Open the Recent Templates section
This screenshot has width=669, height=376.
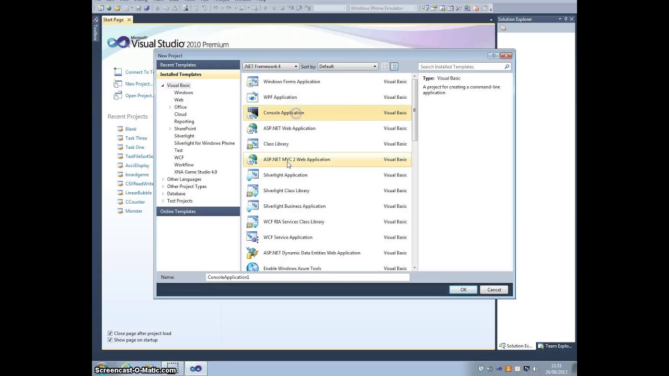tap(198, 65)
